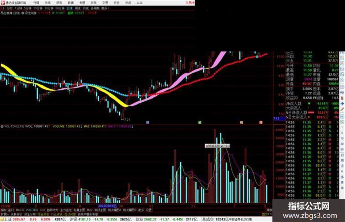Click the 年 period shortcut in sidebar
This screenshot has height=222, width=345.
click(x=342, y=187)
